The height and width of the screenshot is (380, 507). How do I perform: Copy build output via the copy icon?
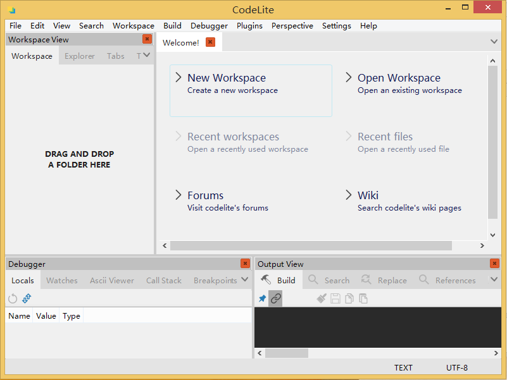(x=349, y=298)
